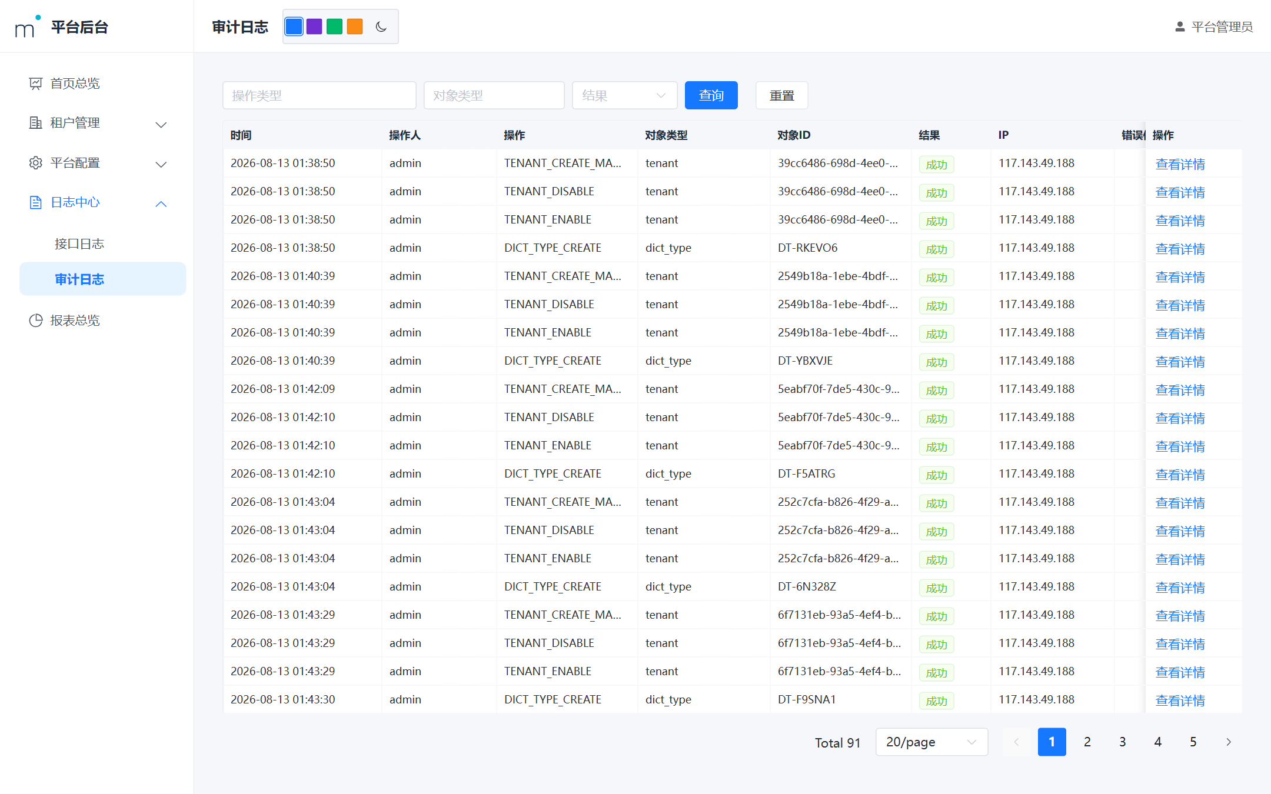Viewport: 1271px width, 794px height.
Task: View details for DT-RKEVO6 row
Action: (x=1180, y=249)
